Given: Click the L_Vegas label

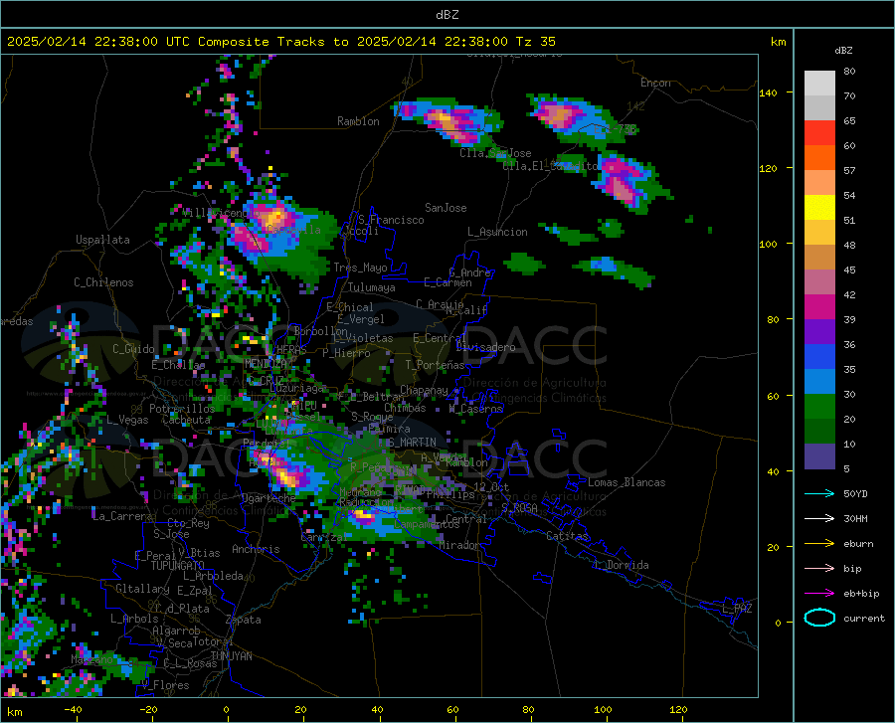Looking at the screenshot, I should click(128, 420).
